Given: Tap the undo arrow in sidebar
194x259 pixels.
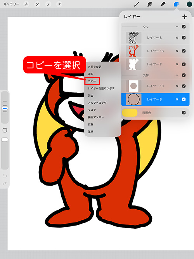Looking at the screenshot, I should pos(5,176).
